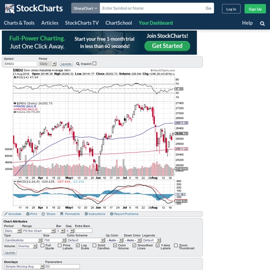Check the Zoom Thumbnail checkbox
This screenshot has width=270, height=270.
click(176, 245)
